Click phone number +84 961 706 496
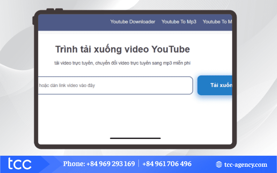 167,164
